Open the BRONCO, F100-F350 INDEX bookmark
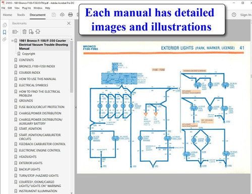The width and height of the screenshot is (252, 194). 37,66
